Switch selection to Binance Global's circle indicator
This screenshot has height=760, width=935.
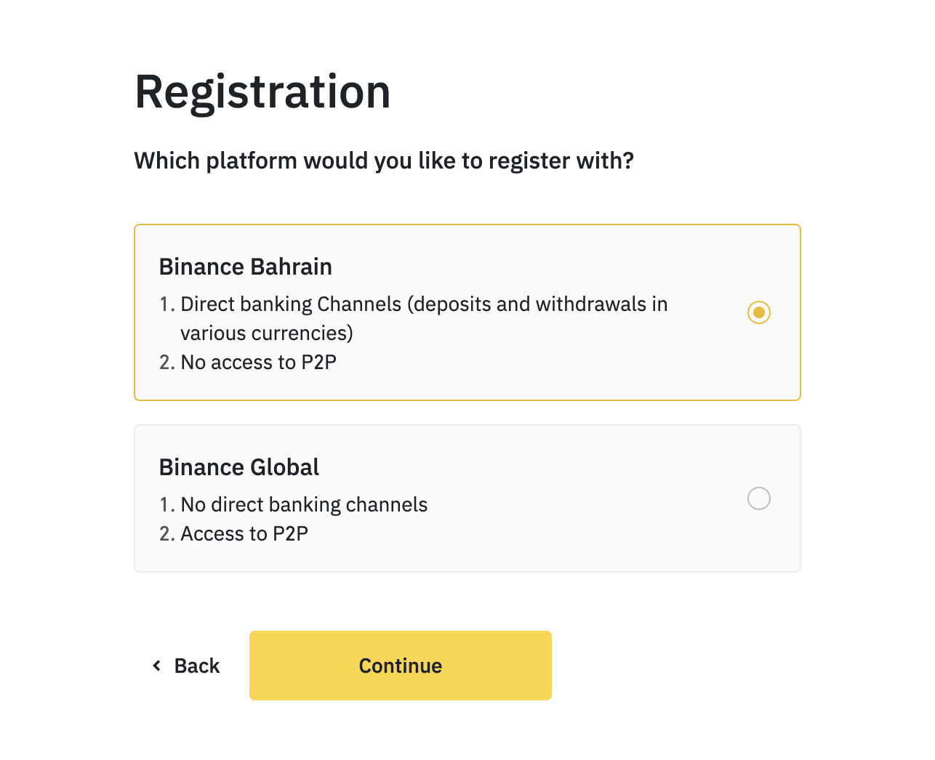click(x=759, y=498)
